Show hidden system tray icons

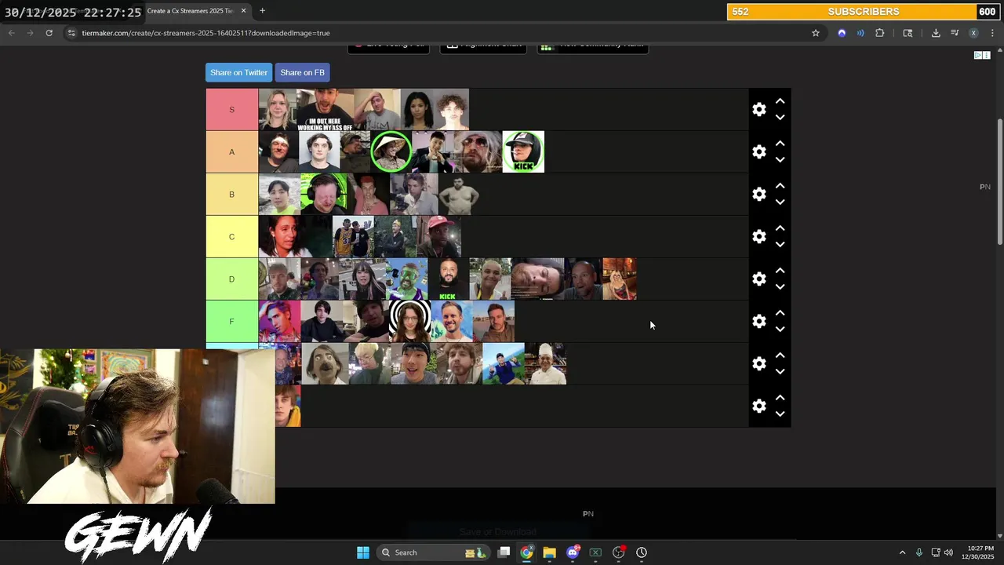click(902, 552)
